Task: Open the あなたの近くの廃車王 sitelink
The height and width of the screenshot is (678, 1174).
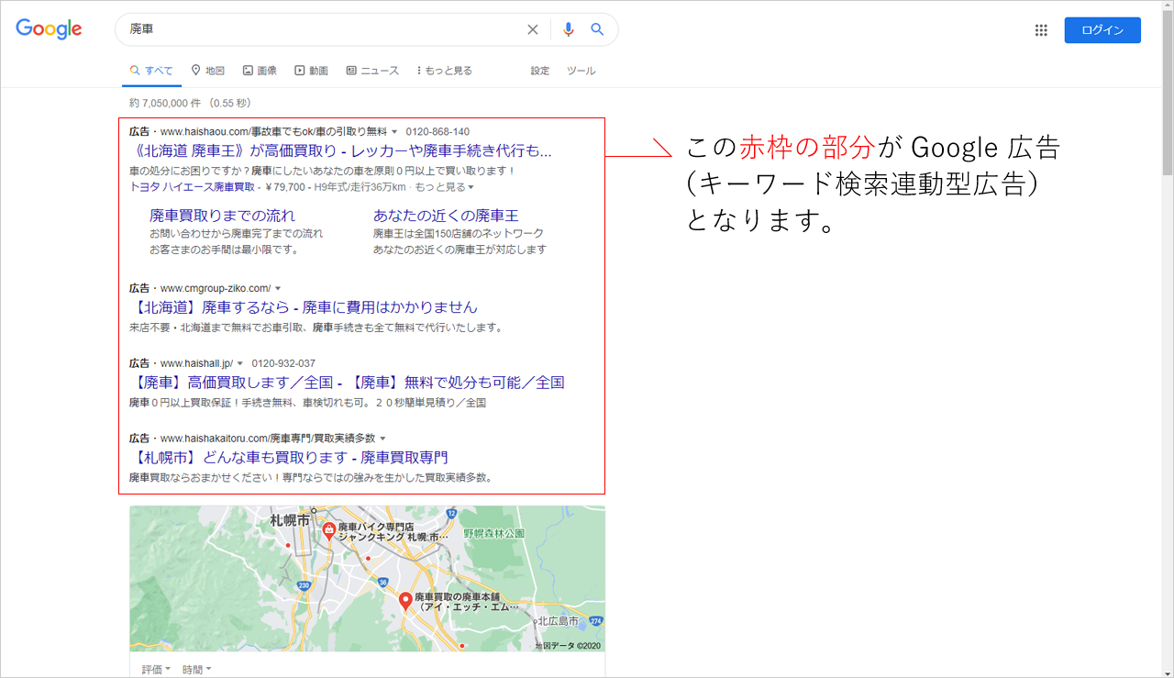Action: coord(446,216)
